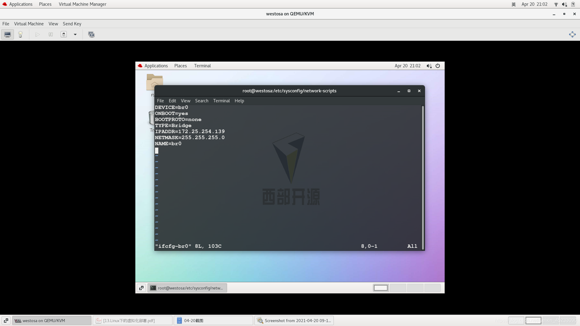
Task: Select Screenshot from 2021-04-20 taskbar entry
Action: [x=294, y=321]
